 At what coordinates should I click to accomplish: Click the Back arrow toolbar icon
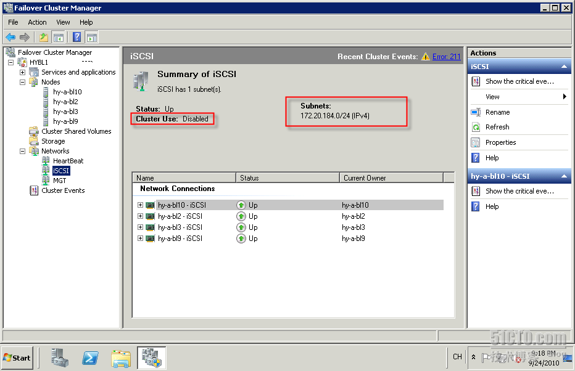10,37
